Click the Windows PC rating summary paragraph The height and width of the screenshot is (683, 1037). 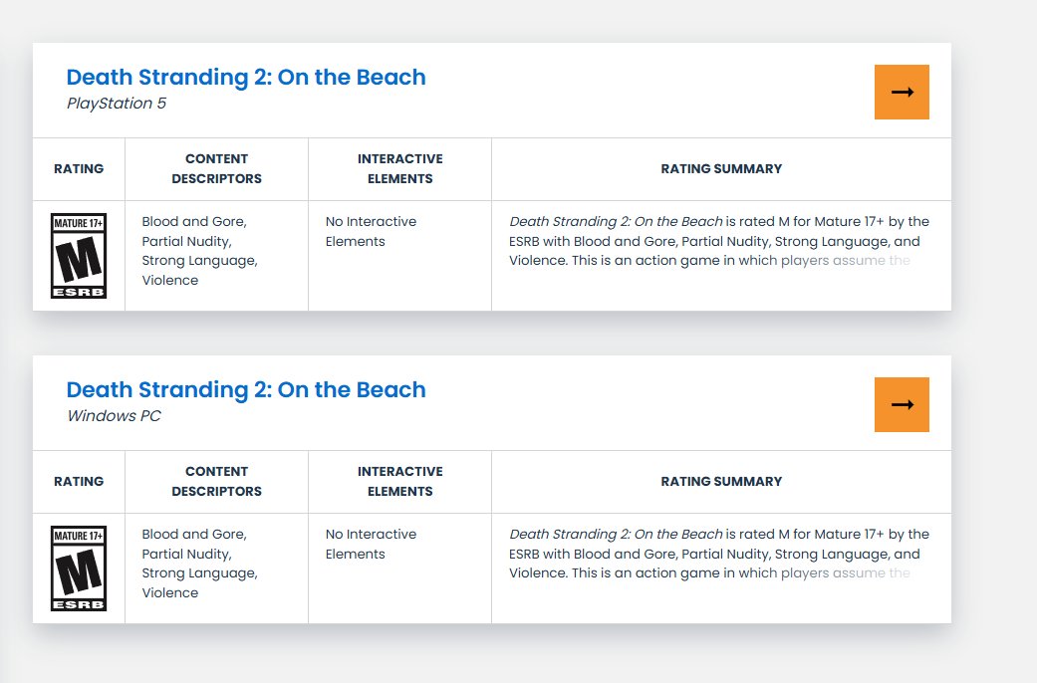[717, 555]
